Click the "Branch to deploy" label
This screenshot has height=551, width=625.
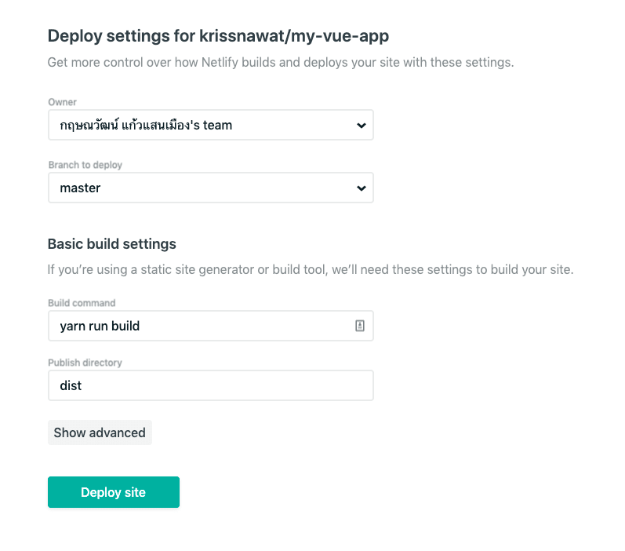pos(85,165)
